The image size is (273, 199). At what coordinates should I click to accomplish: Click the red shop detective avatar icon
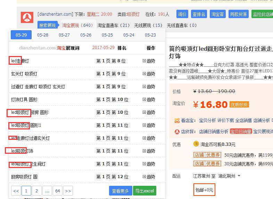(27, 17)
